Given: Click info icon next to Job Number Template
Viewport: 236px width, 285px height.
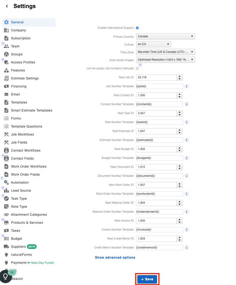Looking at the screenshot, I should pyautogui.click(x=187, y=86).
